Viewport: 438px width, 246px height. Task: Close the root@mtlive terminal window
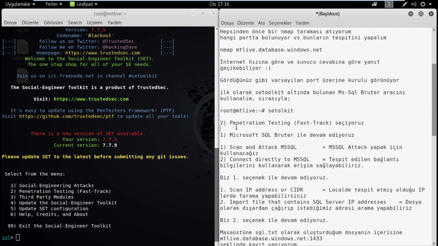[214, 14]
